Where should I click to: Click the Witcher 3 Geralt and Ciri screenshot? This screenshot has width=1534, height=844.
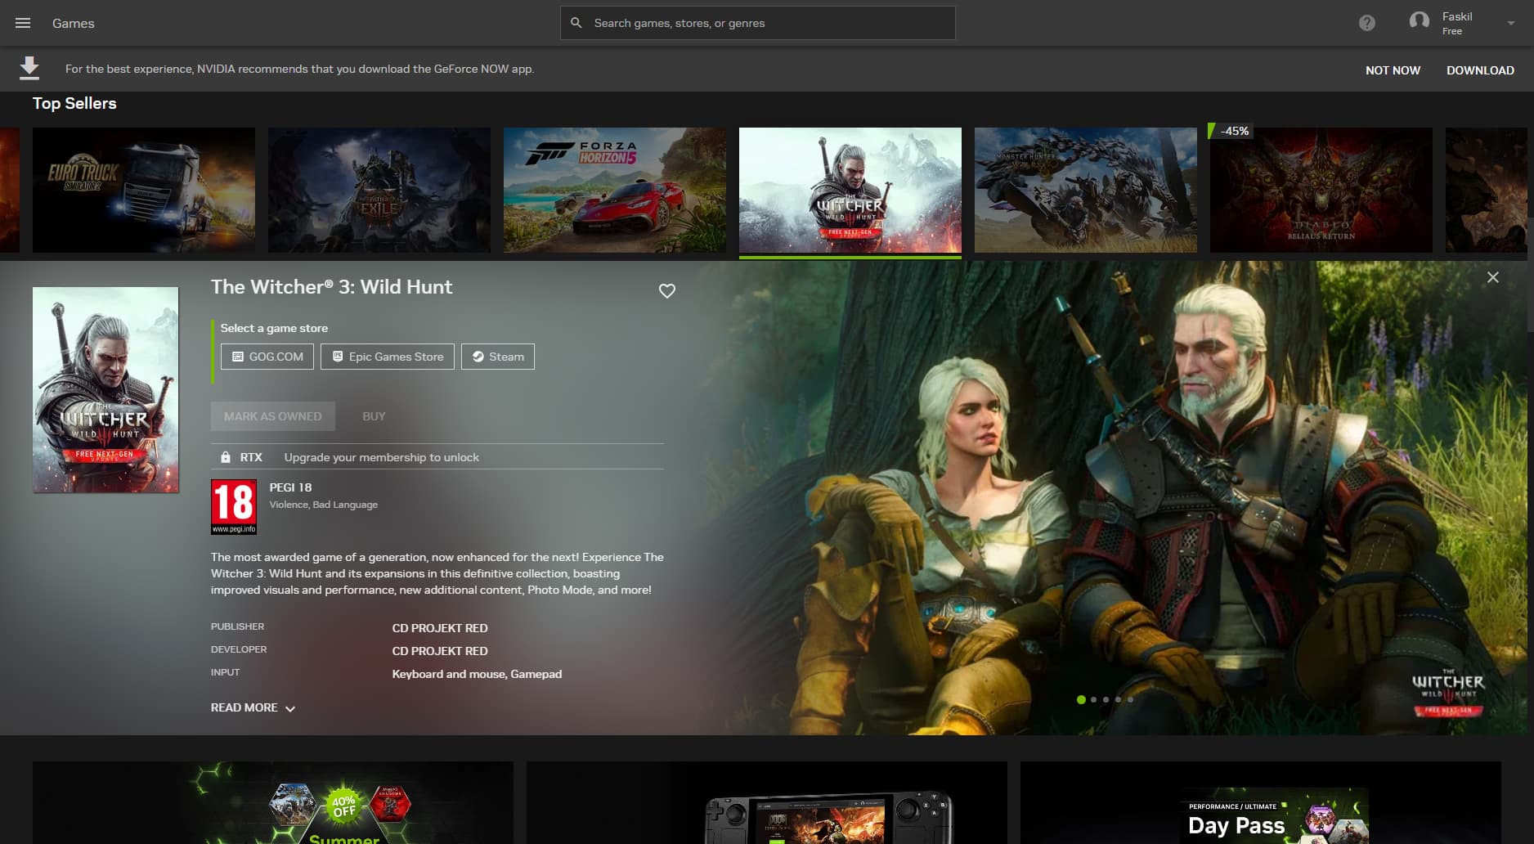(1112, 497)
